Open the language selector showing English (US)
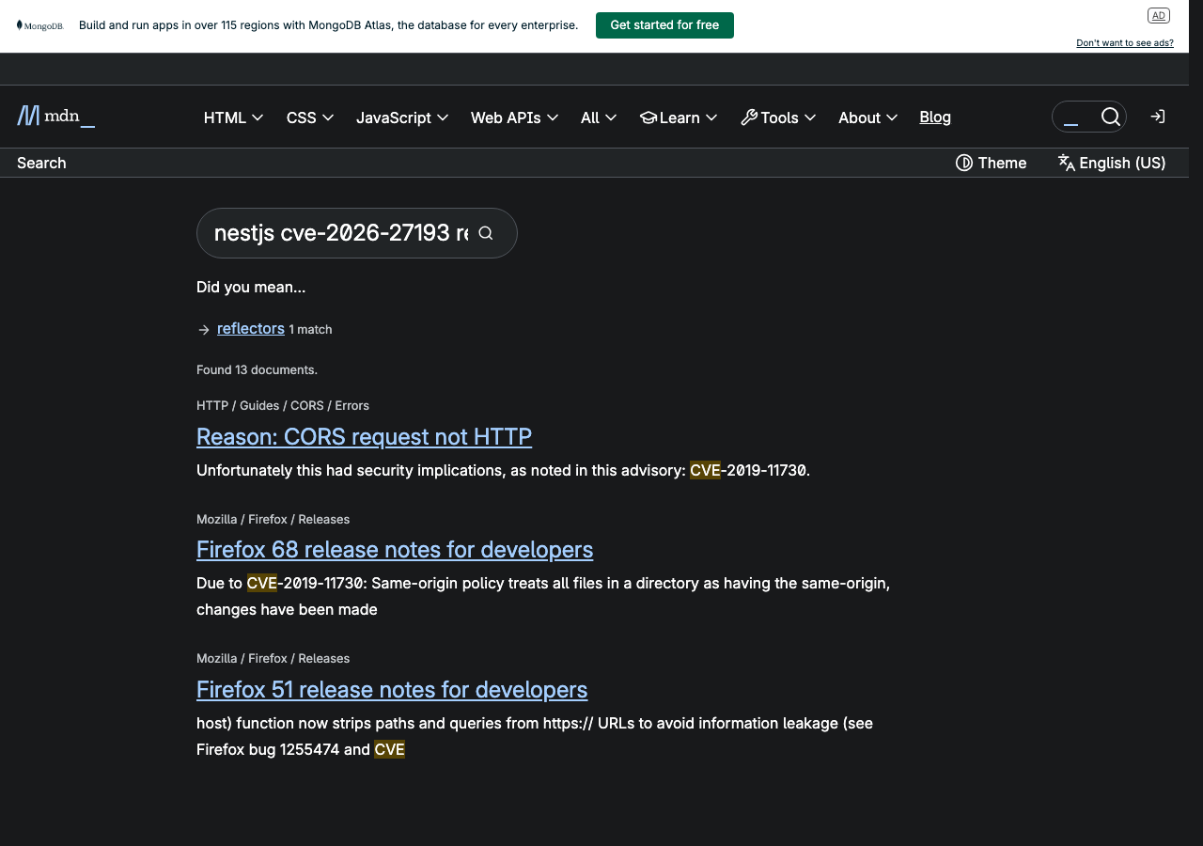The width and height of the screenshot is (1203, 846). click(x=1111, y=163)
